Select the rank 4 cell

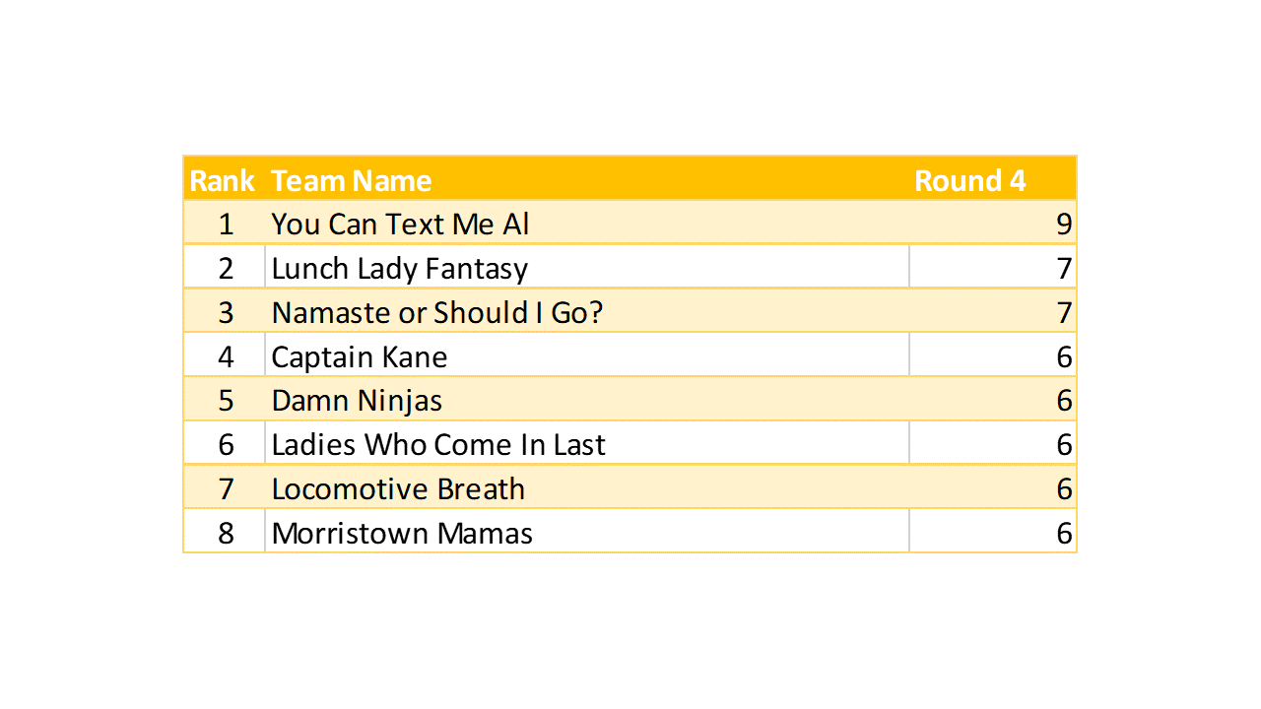226,356
